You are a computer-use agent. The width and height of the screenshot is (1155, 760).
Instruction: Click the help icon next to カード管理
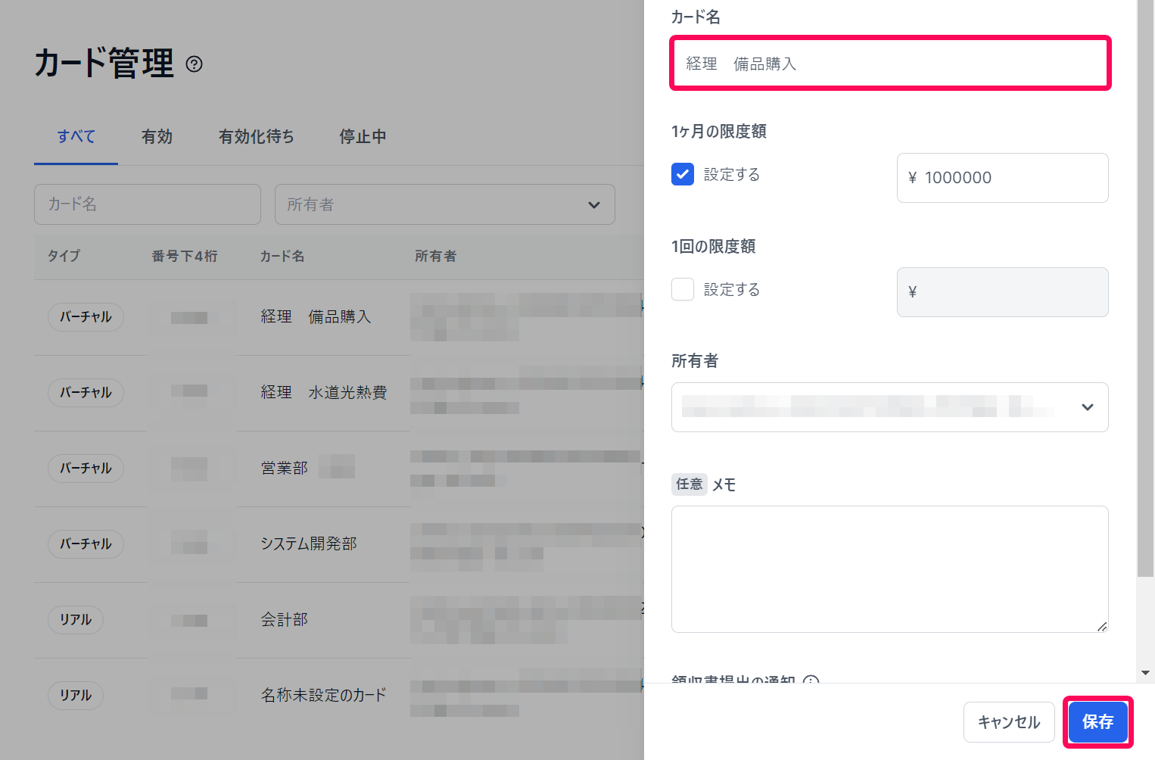(x=195, y=64)
